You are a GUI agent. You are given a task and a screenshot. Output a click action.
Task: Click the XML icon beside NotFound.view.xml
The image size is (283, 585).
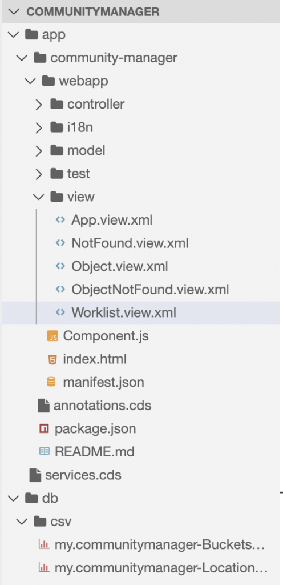click(60, 243)
